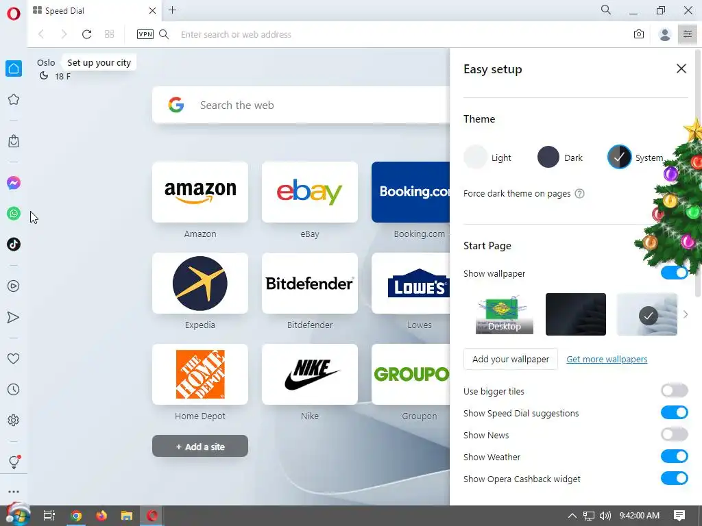The width and height of the screenshot is (702, 526).
Task: Choose the checked light wallpaper thumbnail
Action: [647, 314]
